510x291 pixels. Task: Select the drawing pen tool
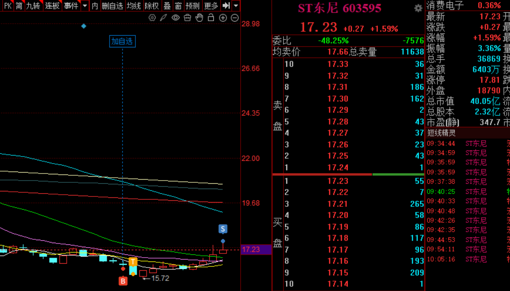point(164,17)
